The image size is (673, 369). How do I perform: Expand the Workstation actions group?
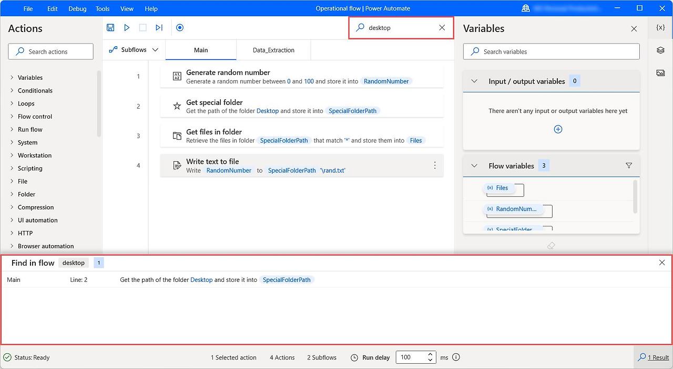click(x=12, y=155)
